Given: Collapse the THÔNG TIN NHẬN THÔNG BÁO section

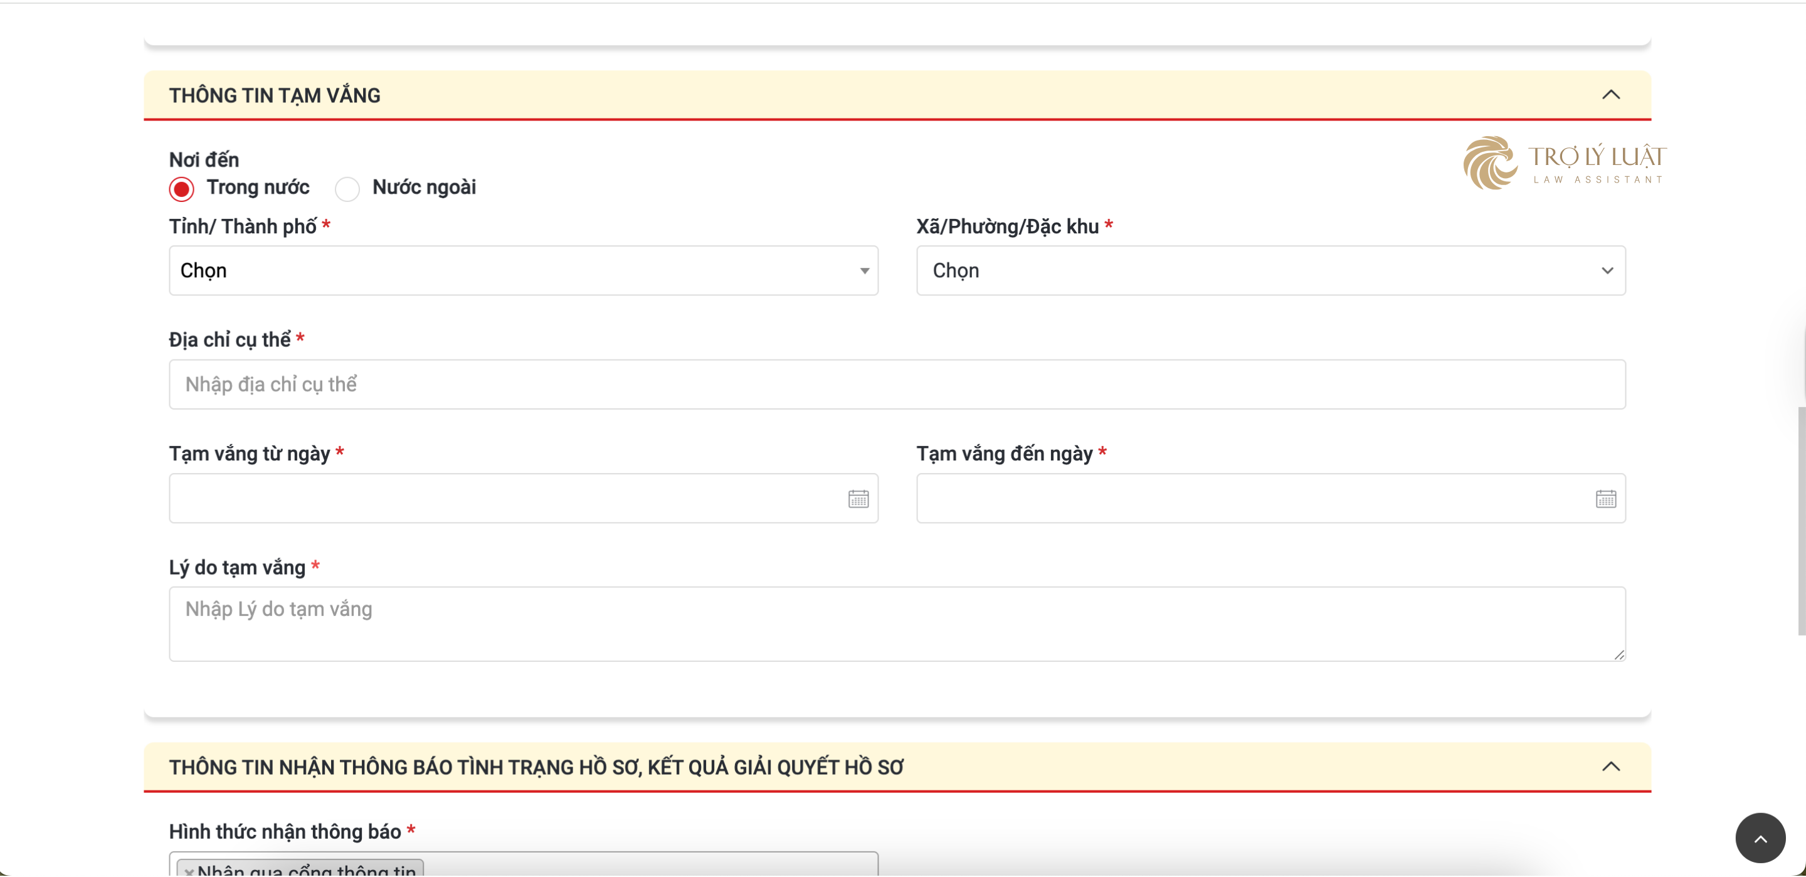Looking at the screenshot, I should [1611, 767].
